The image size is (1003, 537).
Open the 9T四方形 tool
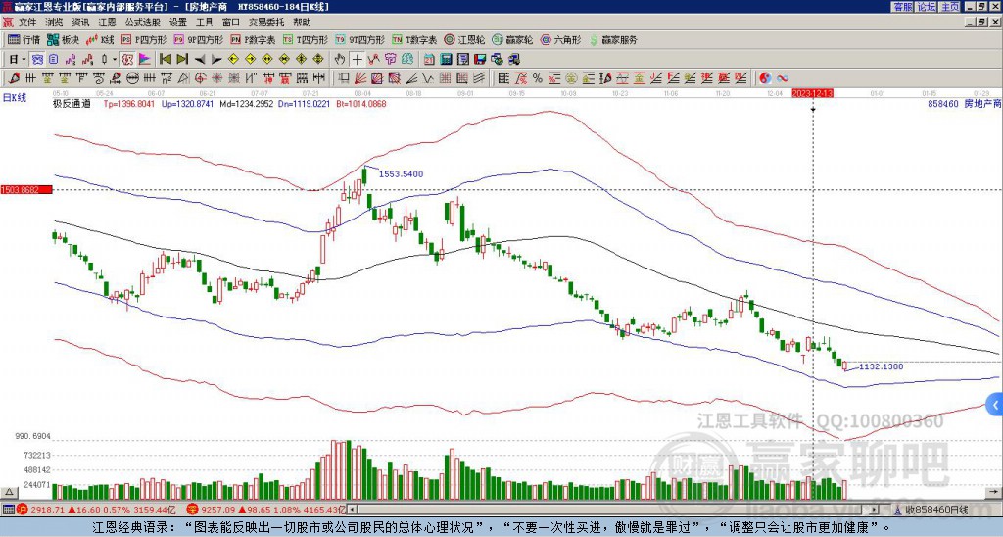pos(360,40)
